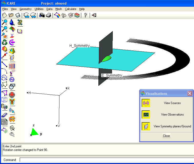Viewport: 194px width, 164px height.
Task: Click the wrench on yellow mesh icon
Action: 12,119
